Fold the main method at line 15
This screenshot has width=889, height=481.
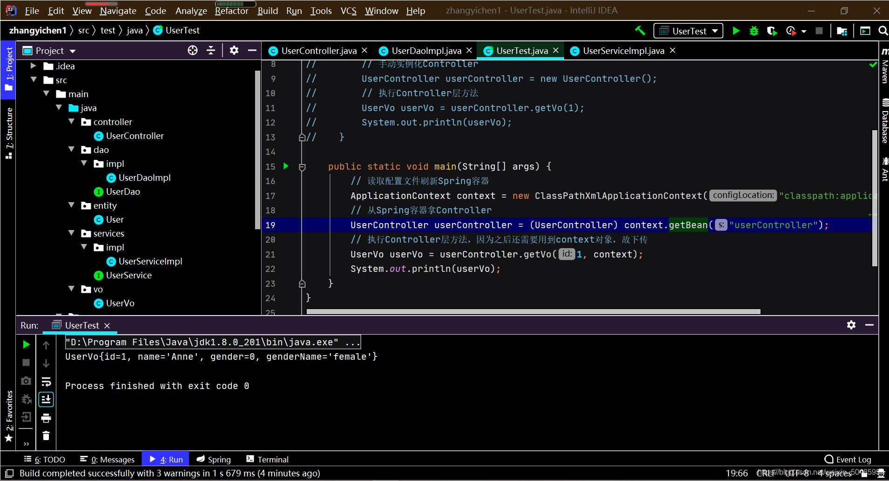click(302, 166)
